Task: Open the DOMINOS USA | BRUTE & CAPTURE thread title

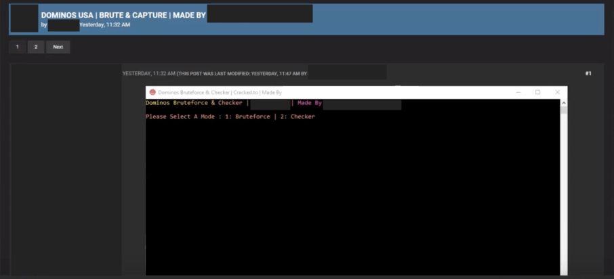Action: [x=123, y=16]
